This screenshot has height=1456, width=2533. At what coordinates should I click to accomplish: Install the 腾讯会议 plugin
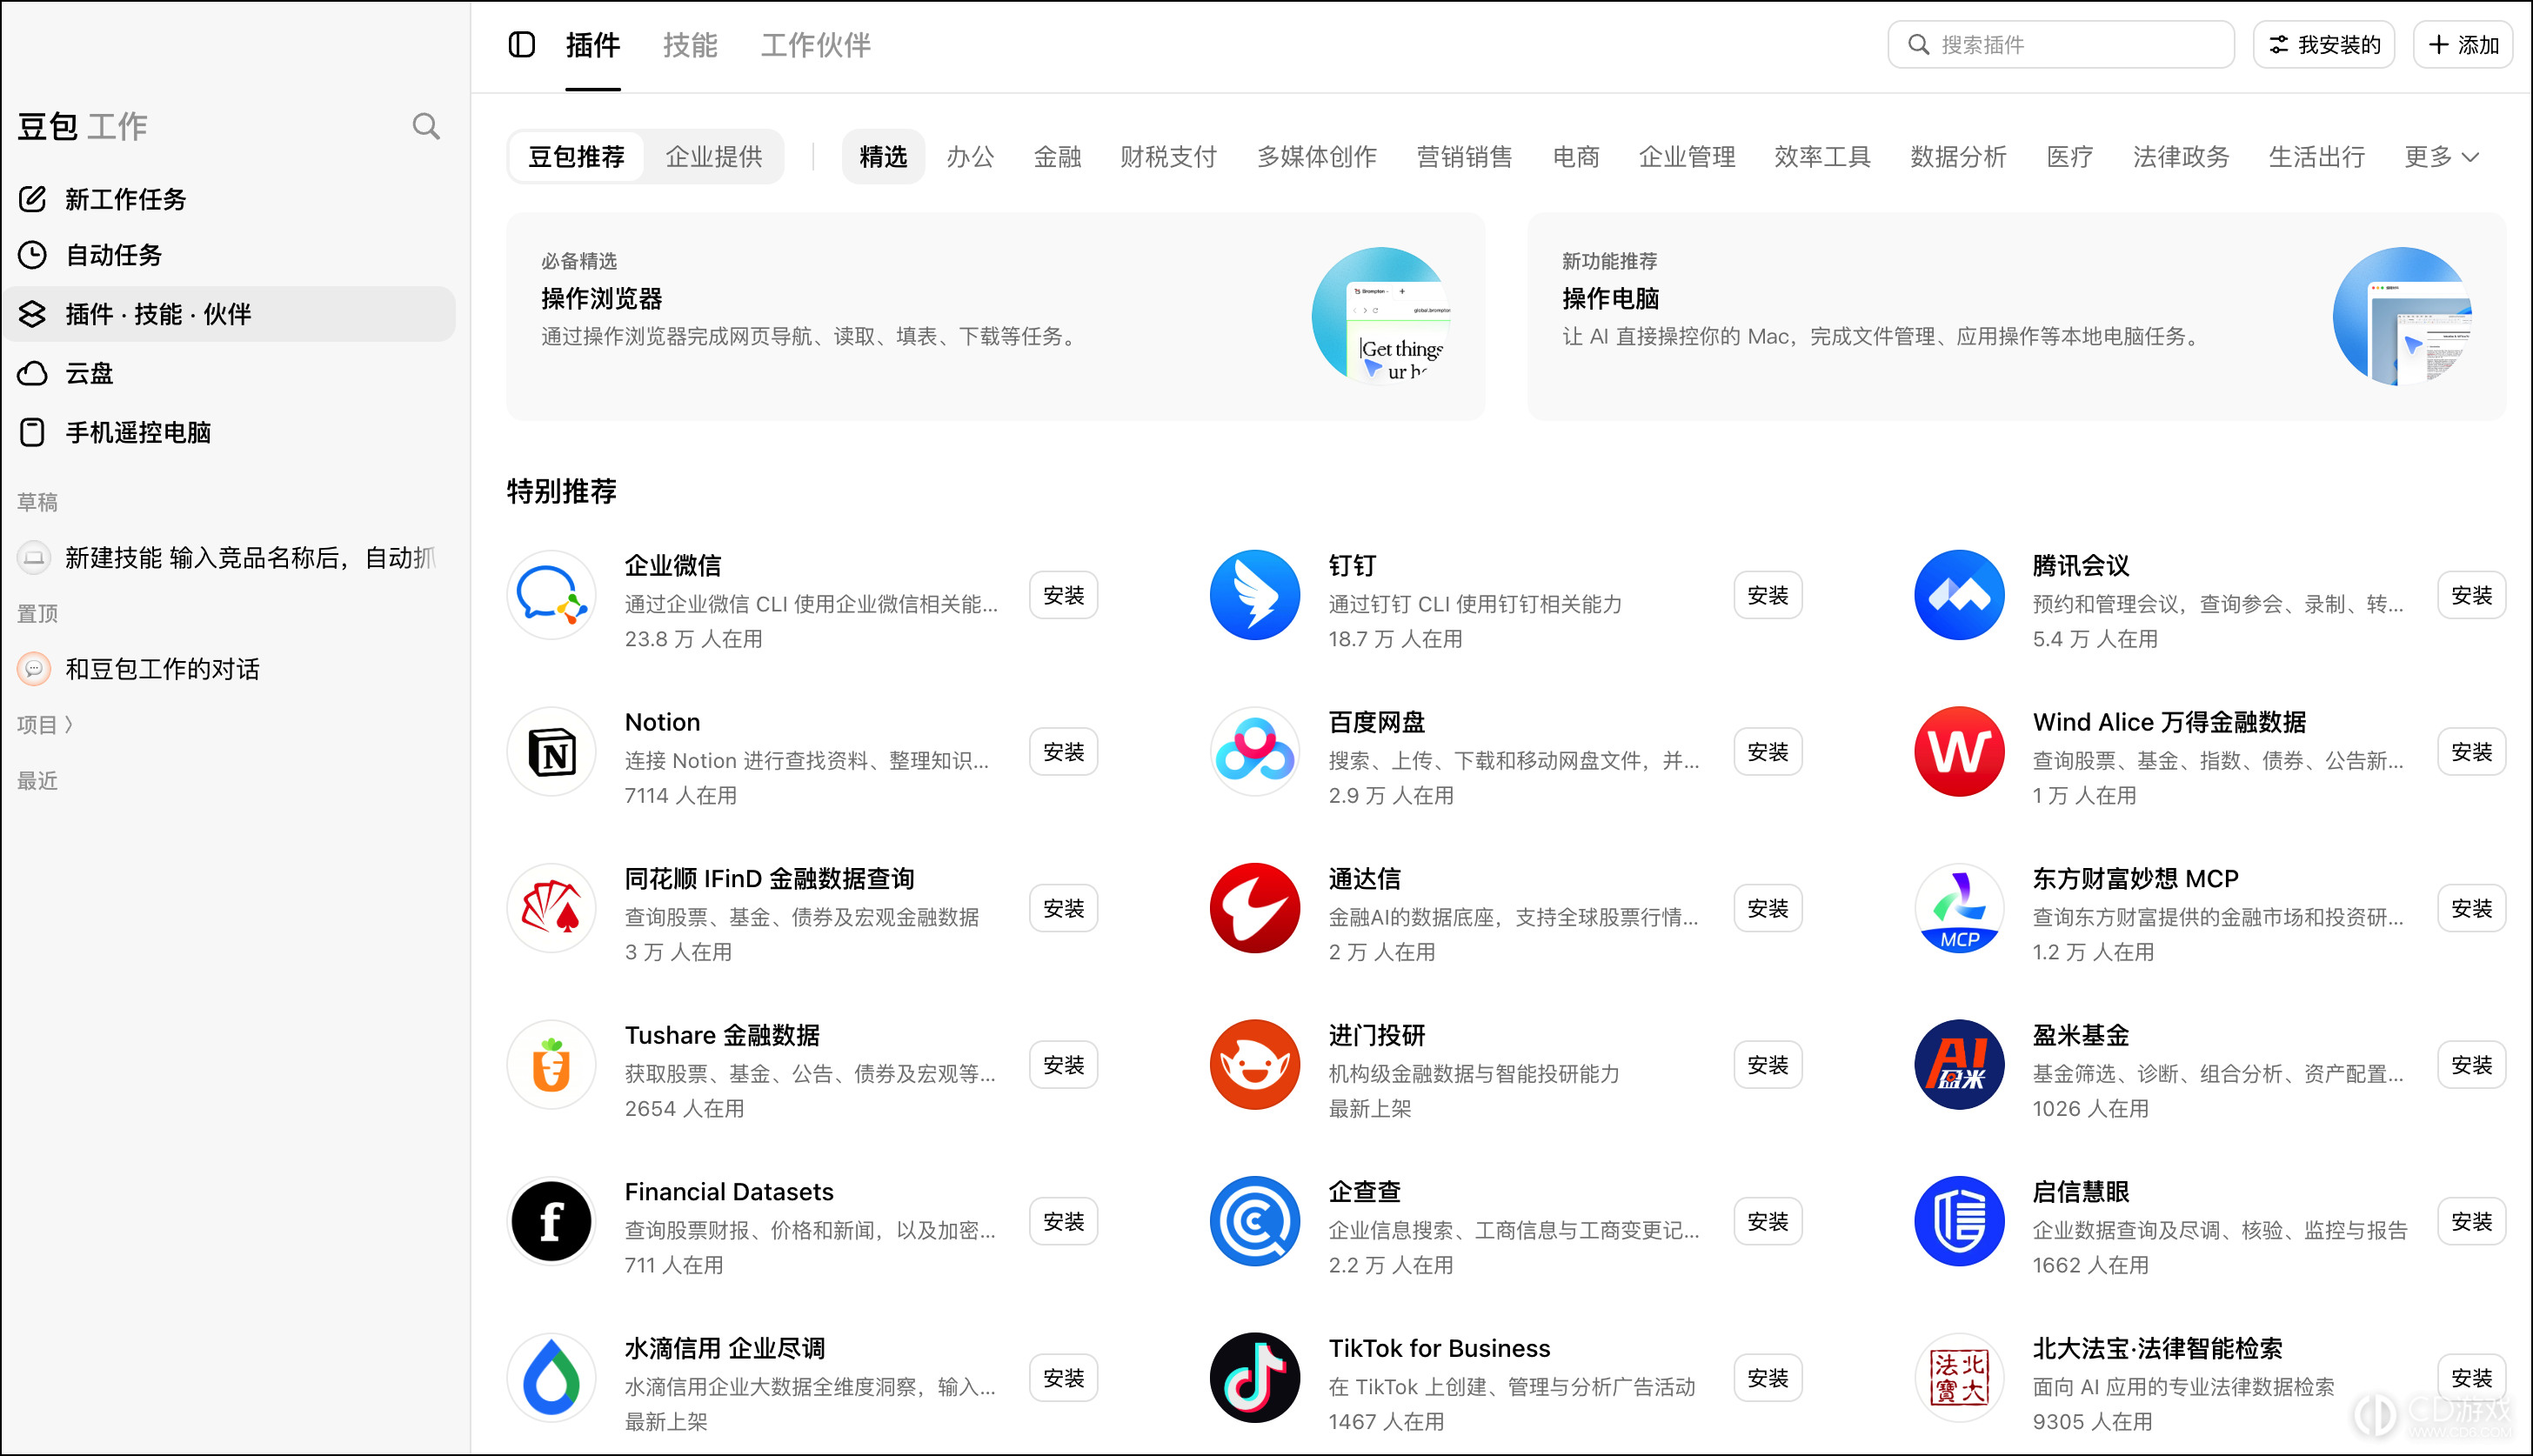[x=2471, y=595]
